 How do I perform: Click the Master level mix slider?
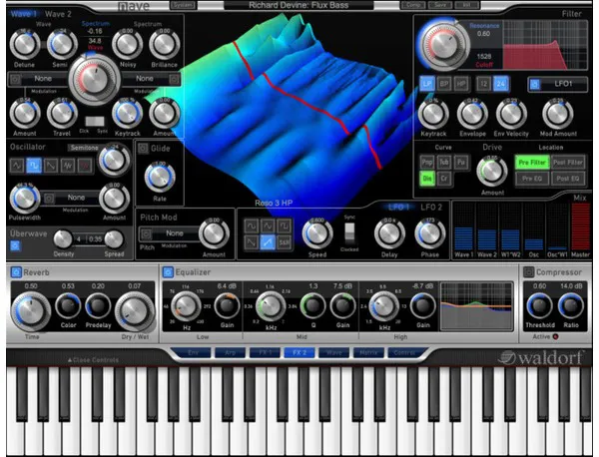580,227
